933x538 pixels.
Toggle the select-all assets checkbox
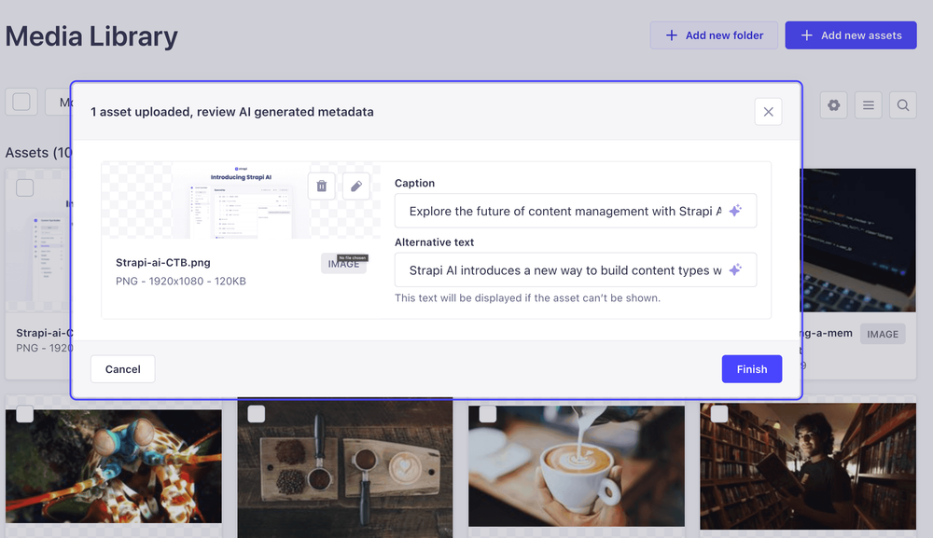(21, 102)
